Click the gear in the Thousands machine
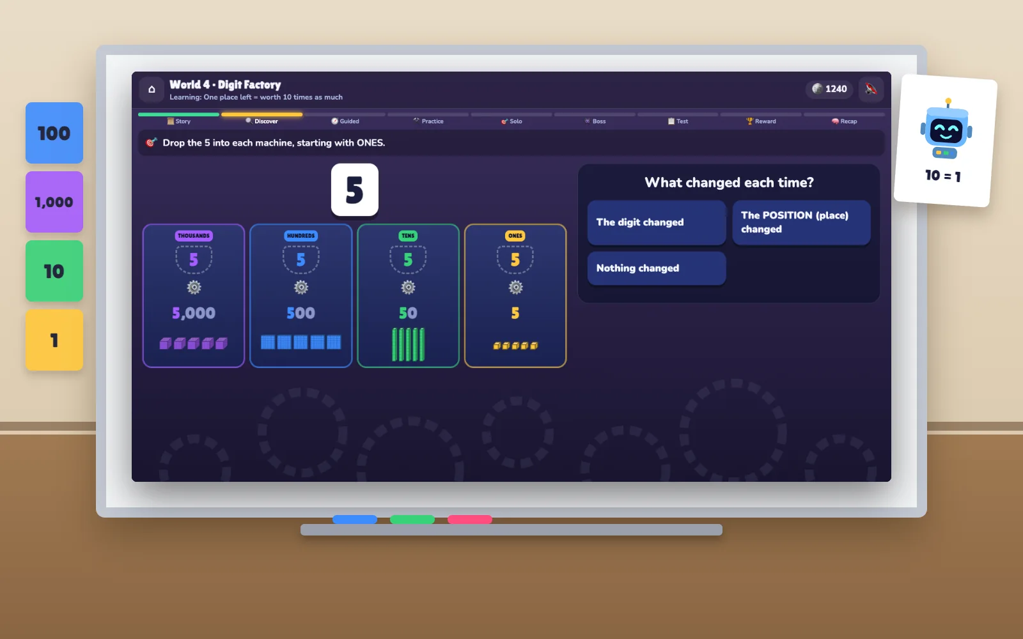 (x=194, y=288)
